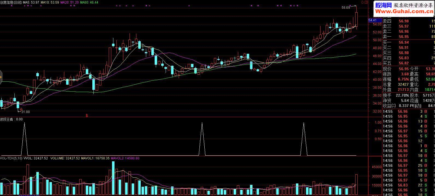Select the tick row showing 13 B

click(x=408, y=121)
